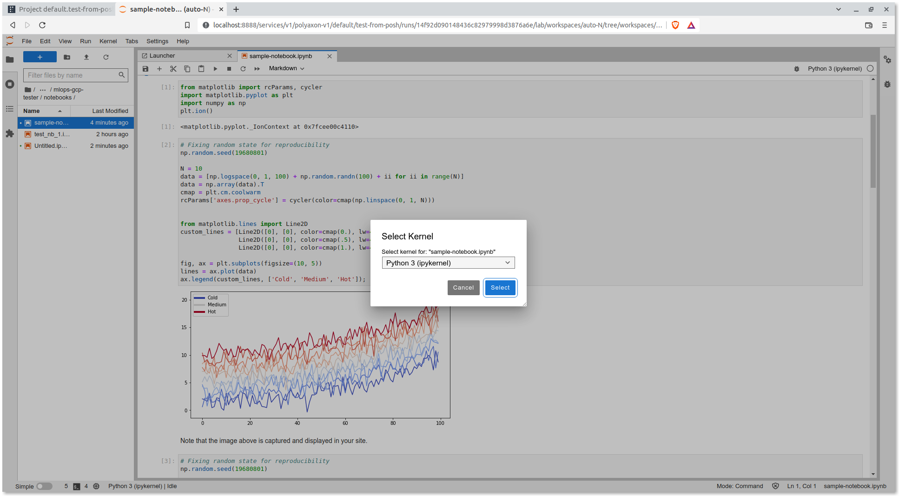Insert a cell below with the plus icon
The height and width of the screenshot is (496, 899).
pyautogui.click(x=159, y=69)
